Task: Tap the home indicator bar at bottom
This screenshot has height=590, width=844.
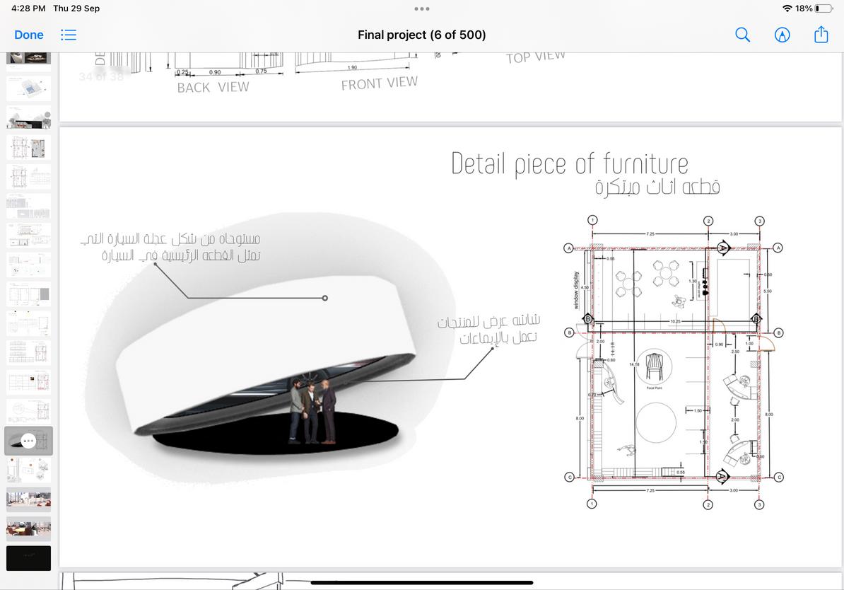Action: (x=422, y=582)
